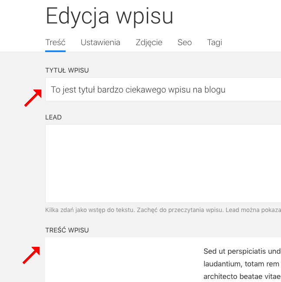Go to the Seo tab
The height and width of the screenshot is (282, 281).
[x=185, y=43]
